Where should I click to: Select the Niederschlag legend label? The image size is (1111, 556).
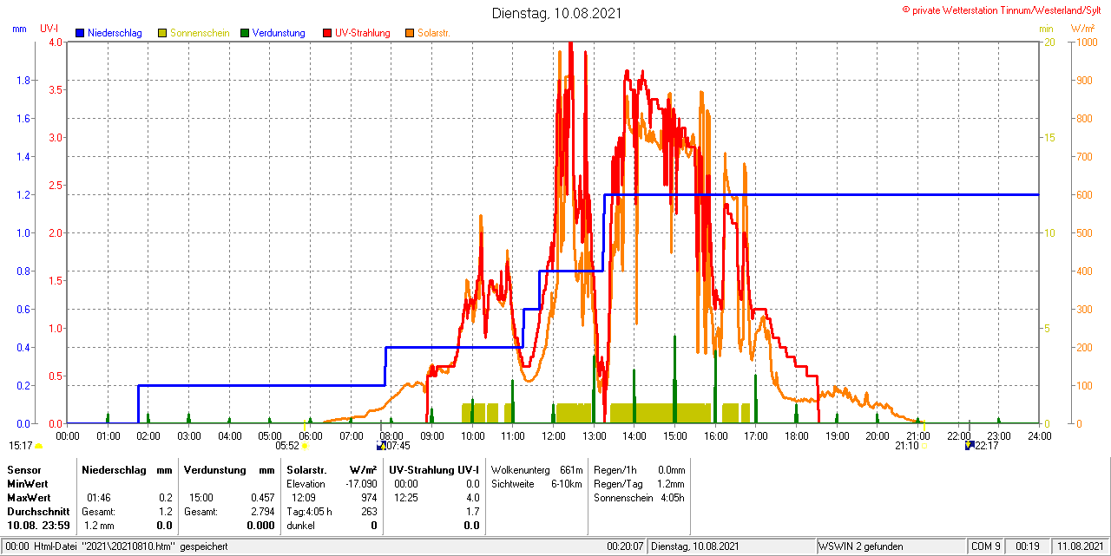coord(115,33)
